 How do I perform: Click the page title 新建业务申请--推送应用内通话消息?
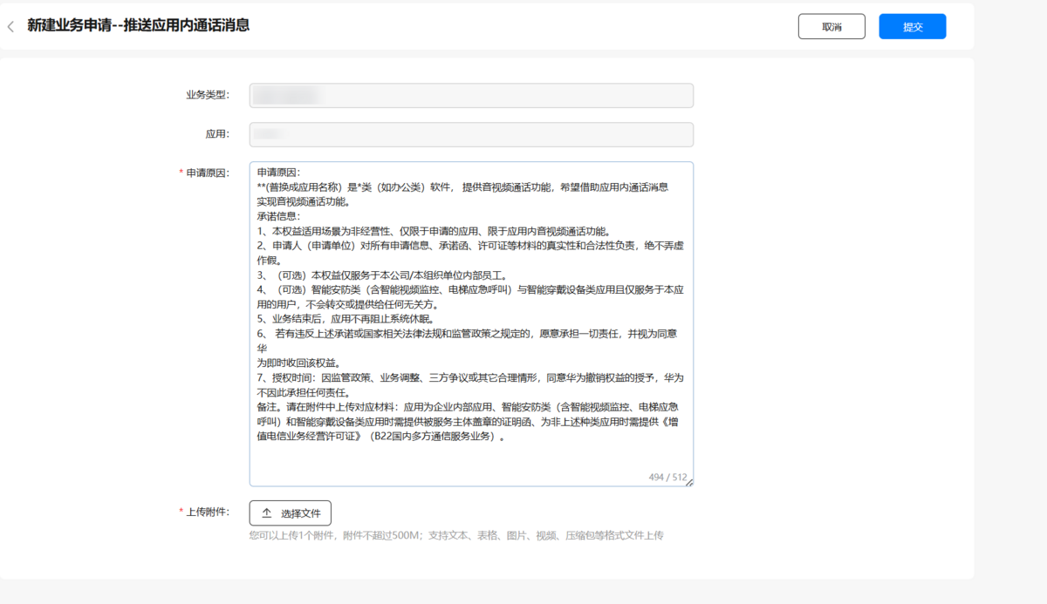(138, 26)
